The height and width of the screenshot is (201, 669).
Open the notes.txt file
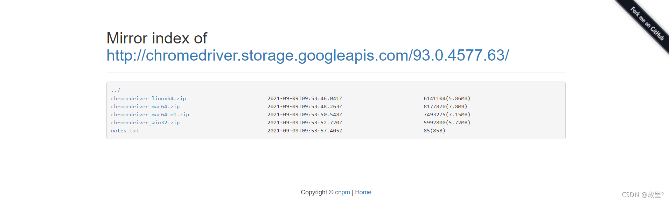pyautogui.click(x=125, y=131)
